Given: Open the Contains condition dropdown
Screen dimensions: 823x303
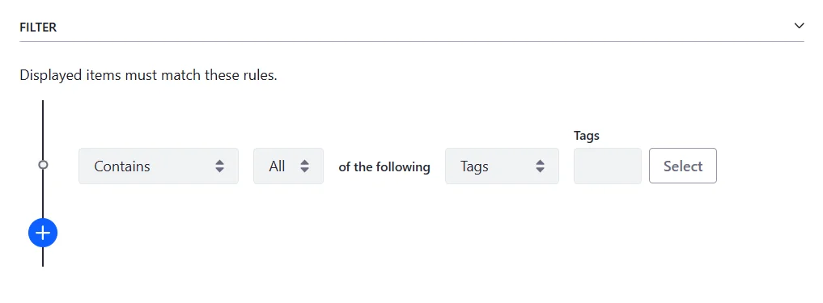Looking at the screenshot, I should pos(159,166).
